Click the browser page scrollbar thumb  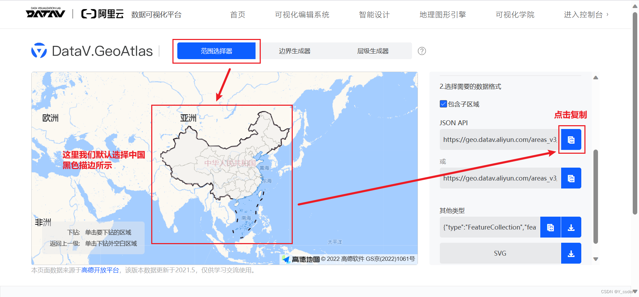click(635, 113)
